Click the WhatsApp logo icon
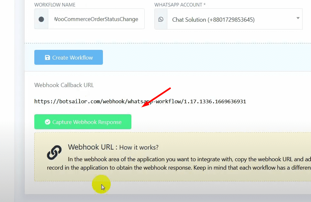 pyautogui.click(x=161, y=19)
